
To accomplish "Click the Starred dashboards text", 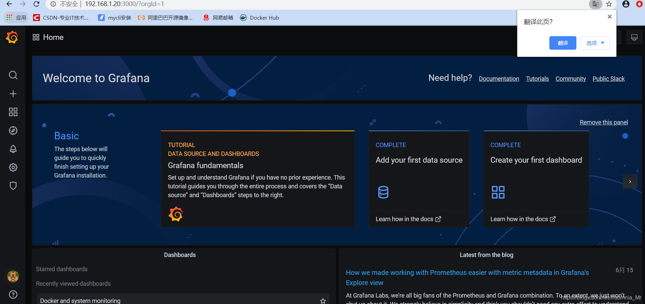I will click(62, 269).
